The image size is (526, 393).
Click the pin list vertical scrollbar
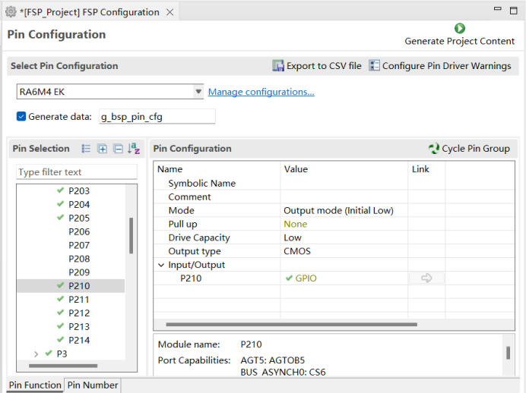pyautogui.click(x=131, y=236)
